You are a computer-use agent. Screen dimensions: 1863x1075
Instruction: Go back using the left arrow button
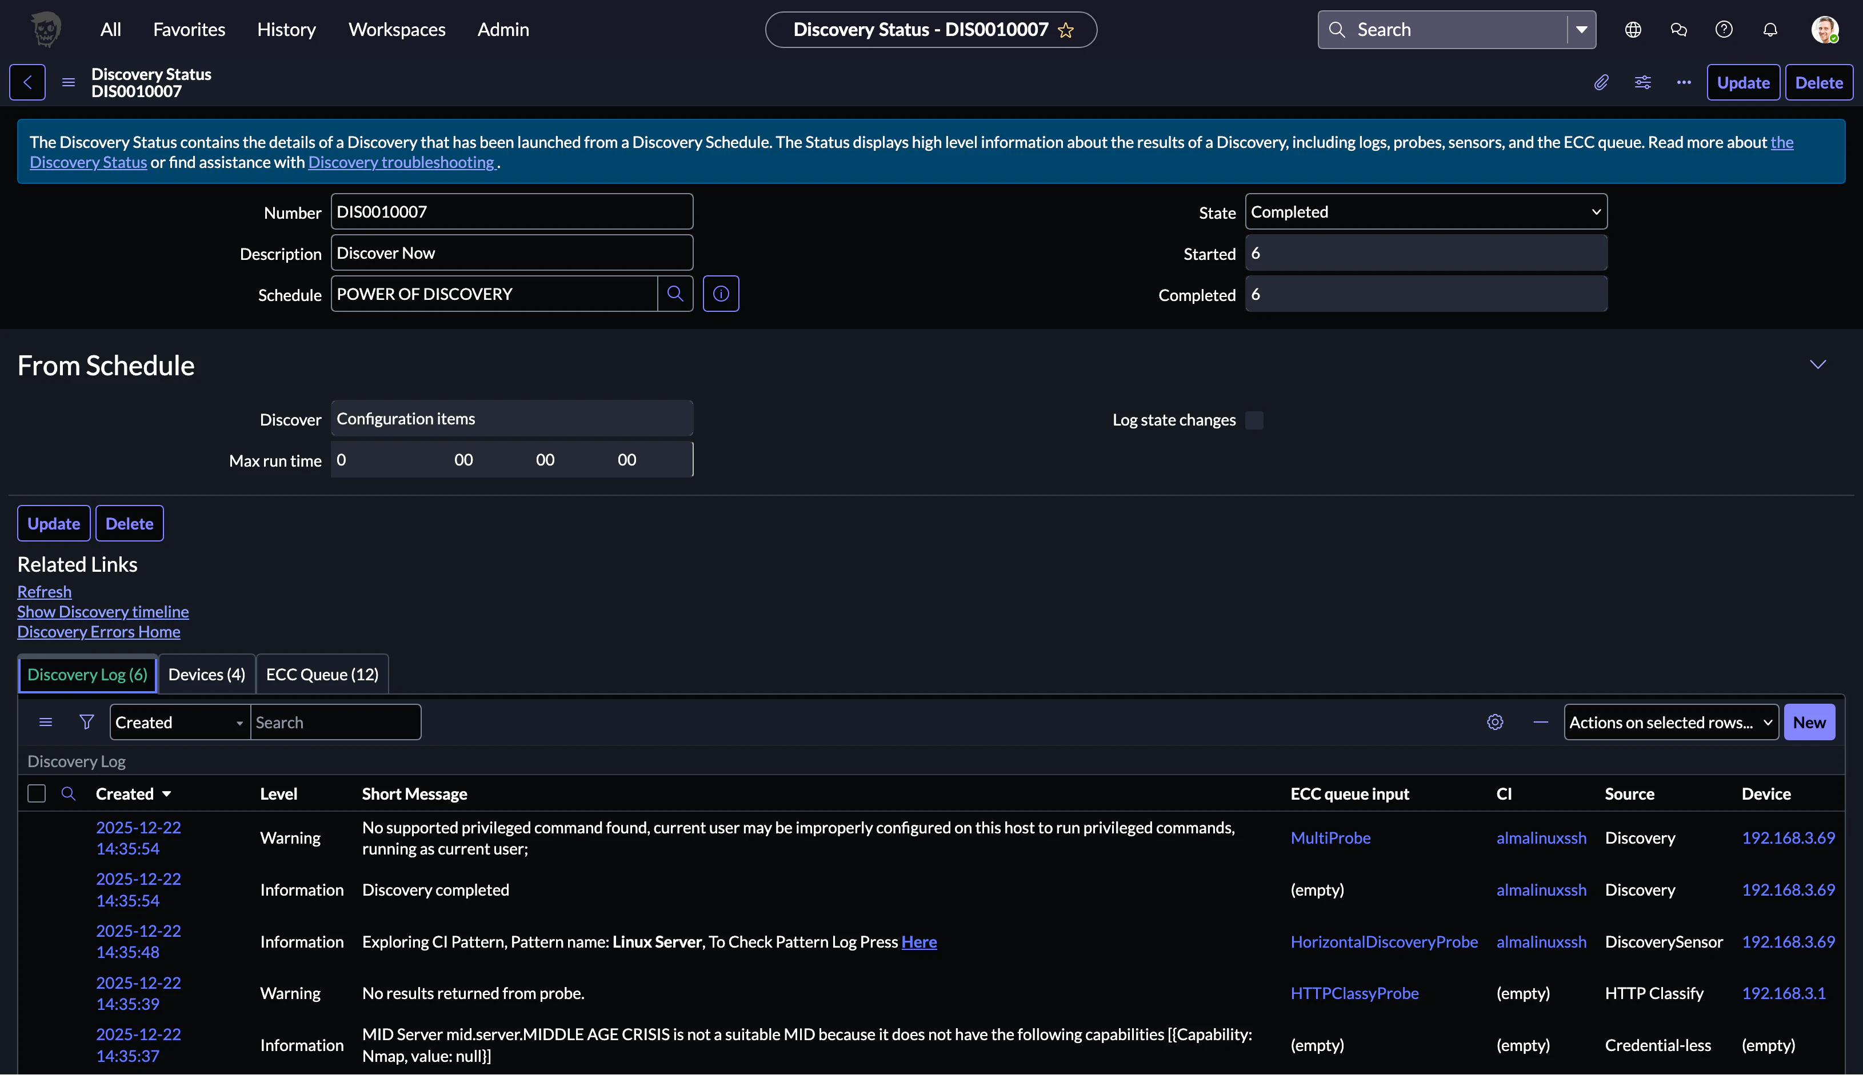coord(27,82)
